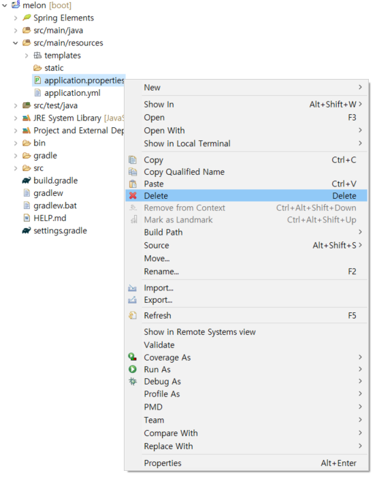Select Show in Remote Systems view
Viewport: 377px width, 477px height.
[x=246, y=332]
